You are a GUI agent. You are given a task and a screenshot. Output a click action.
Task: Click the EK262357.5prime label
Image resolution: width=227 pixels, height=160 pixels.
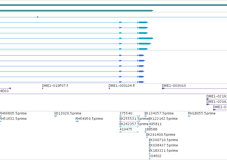point(134,124)
